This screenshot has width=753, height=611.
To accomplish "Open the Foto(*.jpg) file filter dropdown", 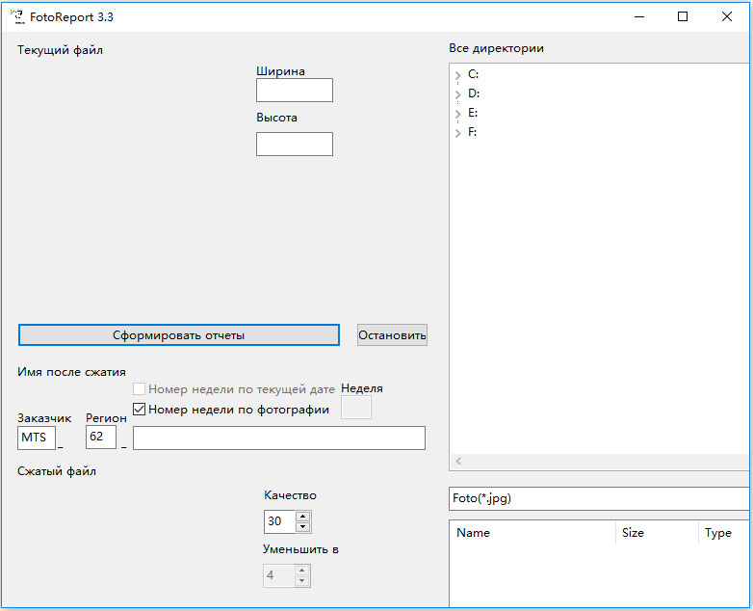I will point(599,498).
